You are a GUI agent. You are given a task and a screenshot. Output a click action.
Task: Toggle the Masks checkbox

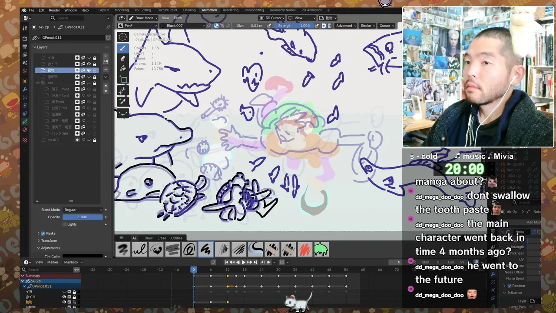[43, 233]
